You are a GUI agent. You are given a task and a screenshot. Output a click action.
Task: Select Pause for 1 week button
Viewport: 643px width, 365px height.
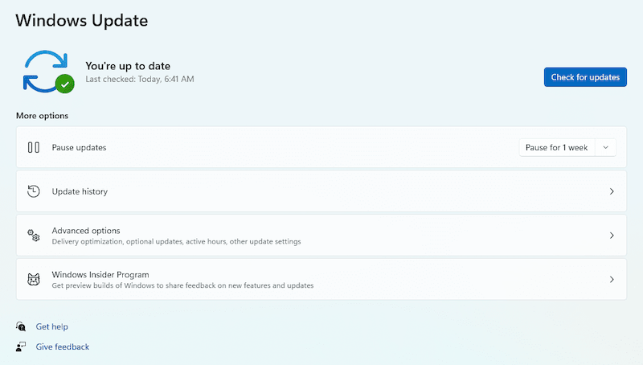click(x=557, y=148)
